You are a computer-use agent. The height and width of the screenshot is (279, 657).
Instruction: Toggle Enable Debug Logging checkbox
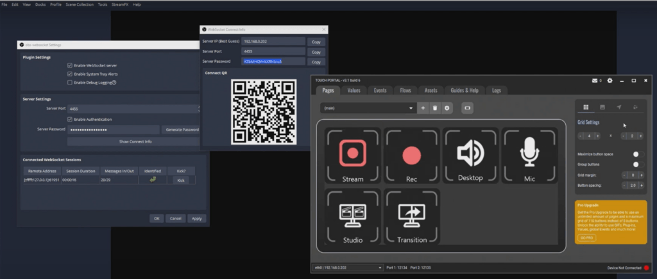69,83
